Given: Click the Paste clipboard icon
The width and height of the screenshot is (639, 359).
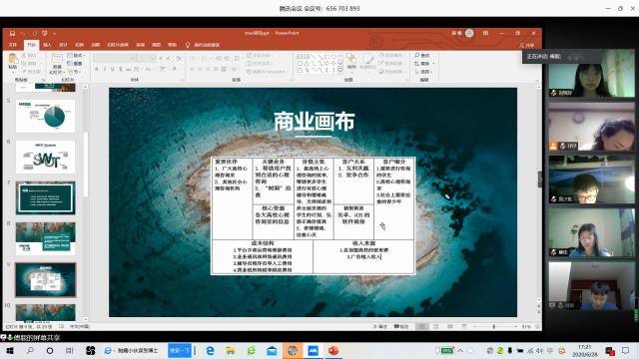Looking at the screenshot, I should [x=13, y=60].
